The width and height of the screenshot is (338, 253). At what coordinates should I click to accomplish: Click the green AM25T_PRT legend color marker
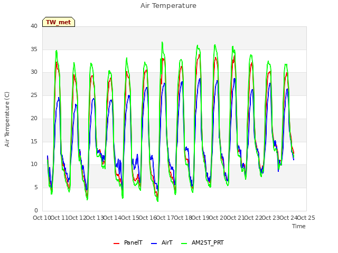point(184,244)
